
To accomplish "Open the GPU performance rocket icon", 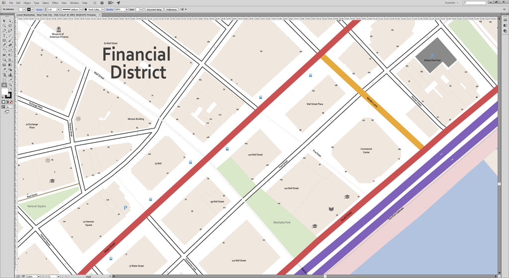I will (x=118, y=3).
